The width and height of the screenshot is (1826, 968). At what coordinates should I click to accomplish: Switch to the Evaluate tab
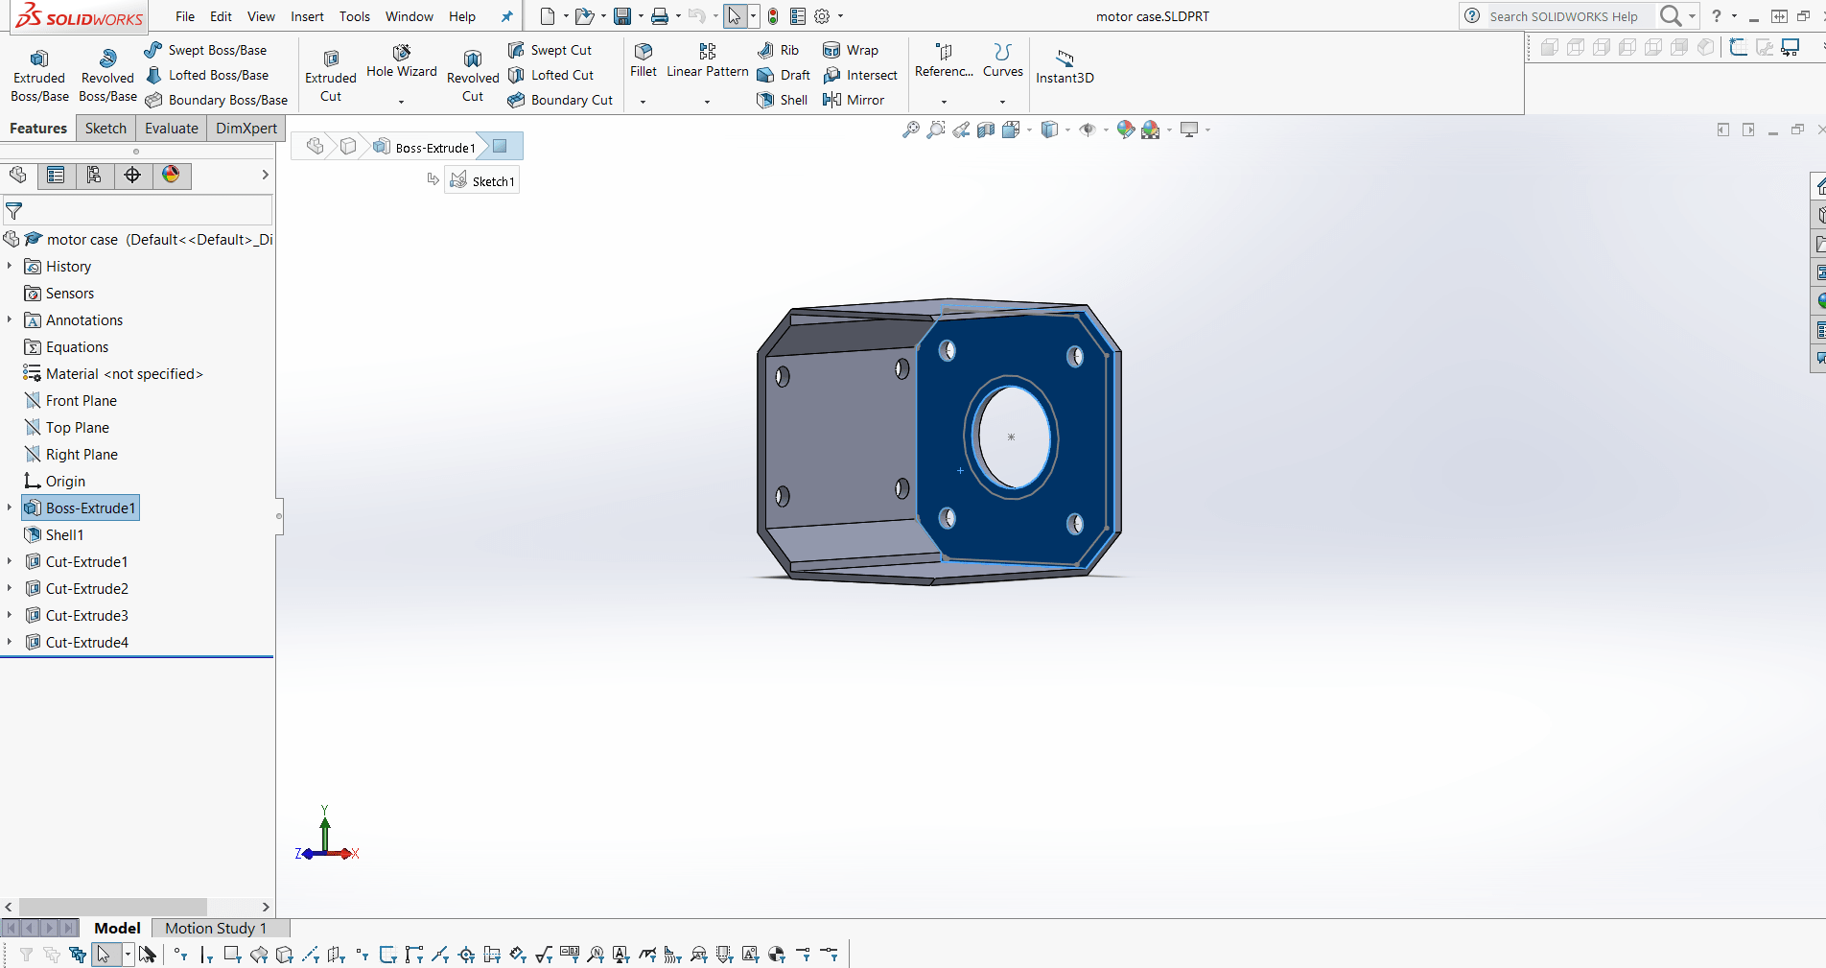[172, 129]
